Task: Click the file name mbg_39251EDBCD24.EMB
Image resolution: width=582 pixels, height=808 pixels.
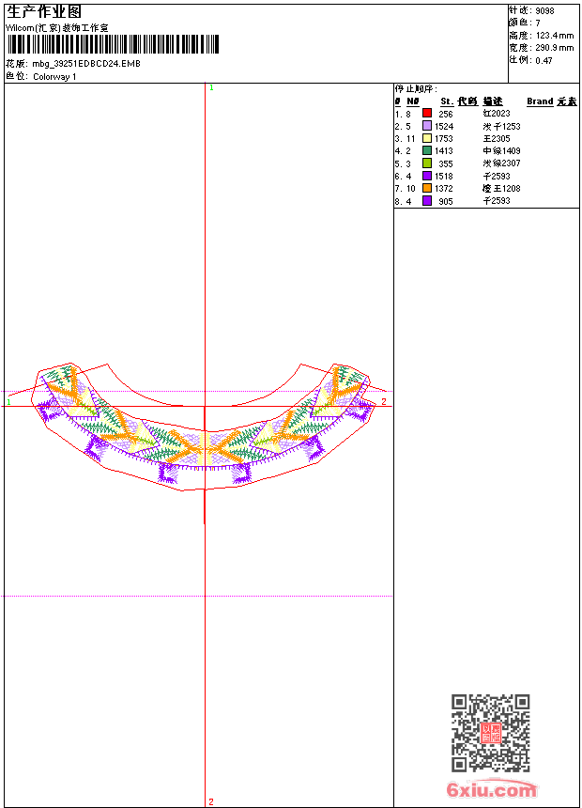Action: coord(86,64)
